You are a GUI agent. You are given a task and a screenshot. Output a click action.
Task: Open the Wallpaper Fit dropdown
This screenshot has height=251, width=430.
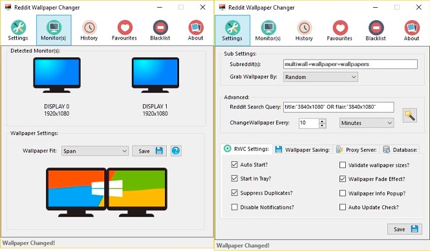click(95, 151)
